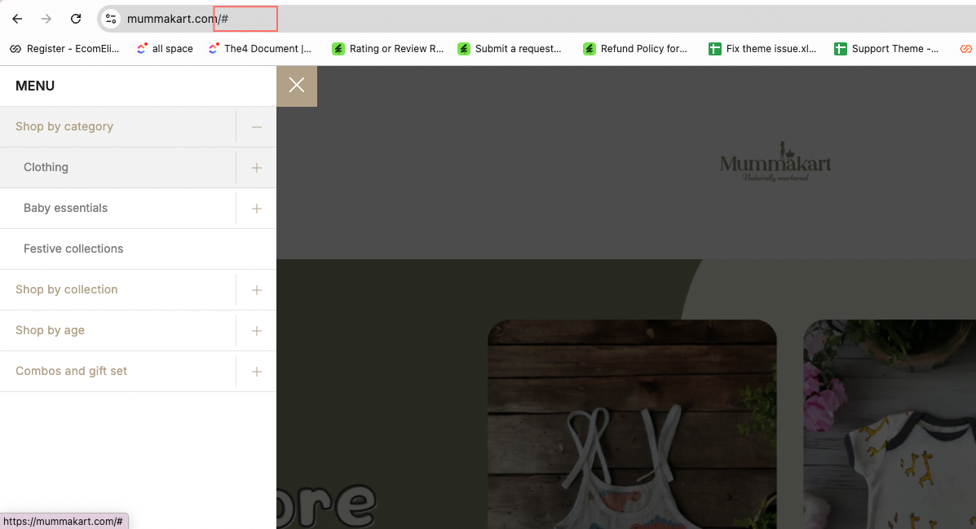
Task: Collapse the Shop by category section
Action: 256,127
